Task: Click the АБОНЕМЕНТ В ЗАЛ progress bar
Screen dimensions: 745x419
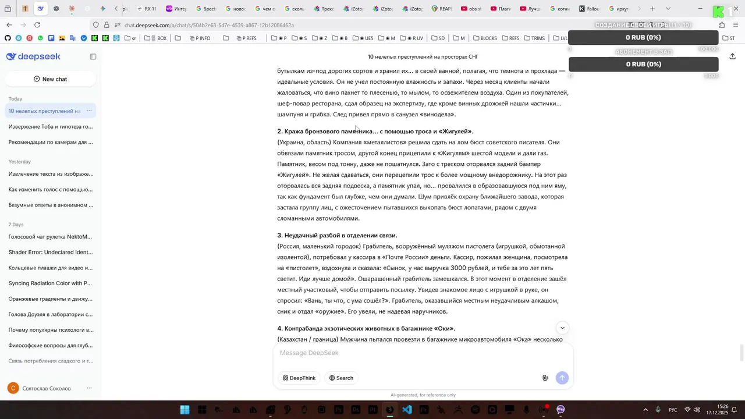Action: 643,64
